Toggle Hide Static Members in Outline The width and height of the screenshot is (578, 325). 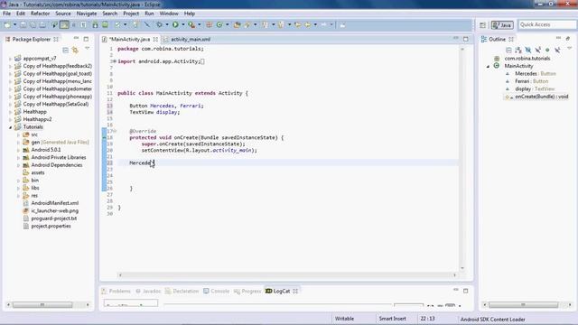(x=538, y=50)
